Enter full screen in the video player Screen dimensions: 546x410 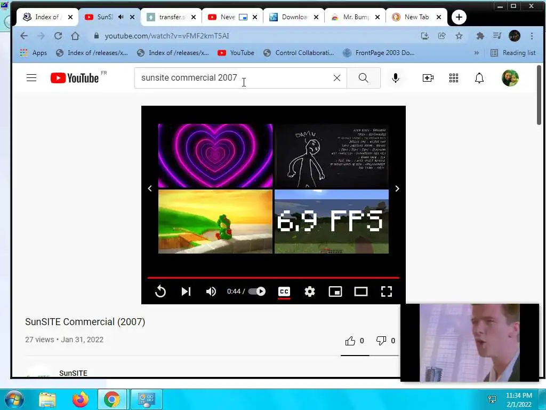[x=387, y=291]
